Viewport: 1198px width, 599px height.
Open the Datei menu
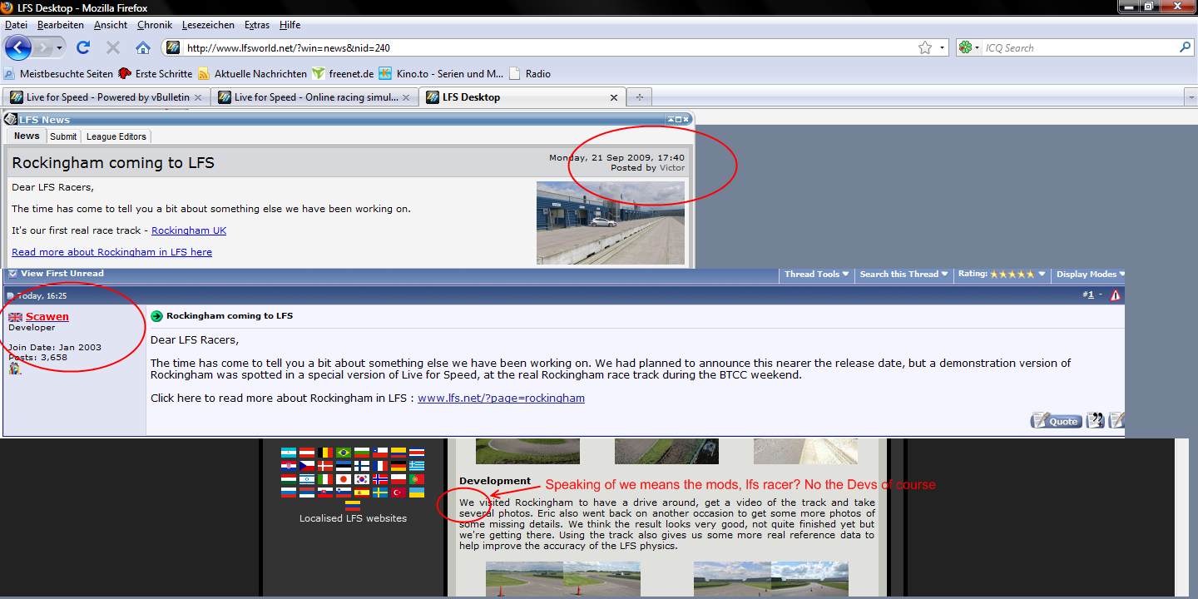(x=16, y=26)
